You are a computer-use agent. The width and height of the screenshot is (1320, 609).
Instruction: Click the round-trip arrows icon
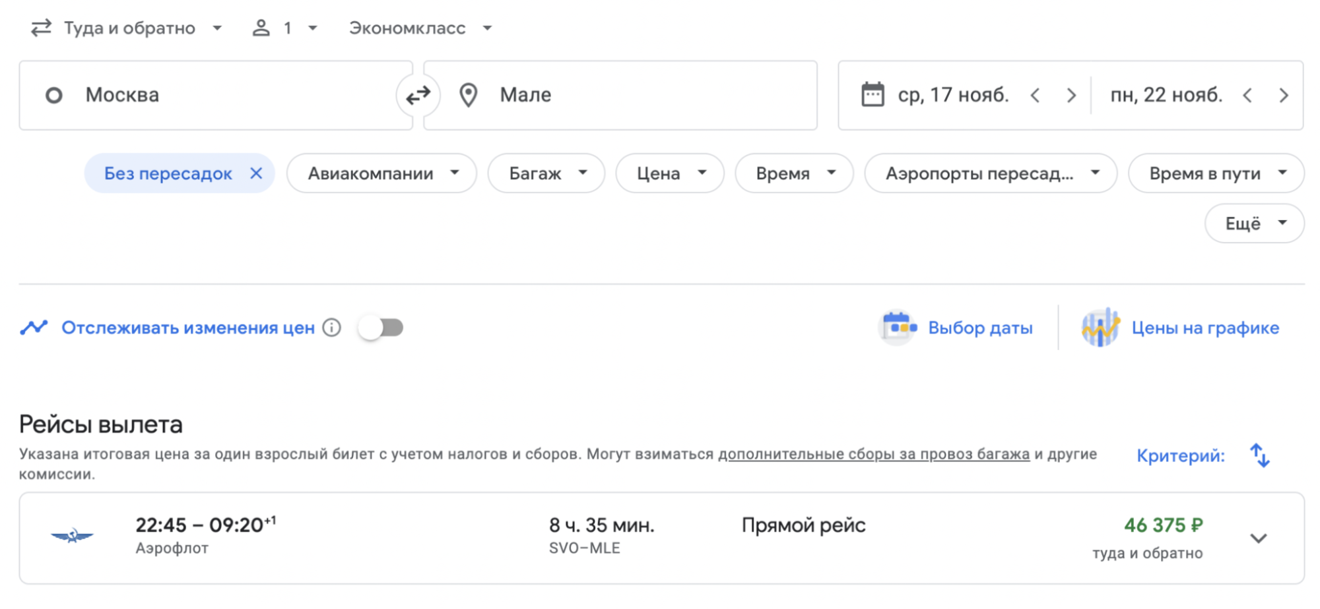(41, 28)
